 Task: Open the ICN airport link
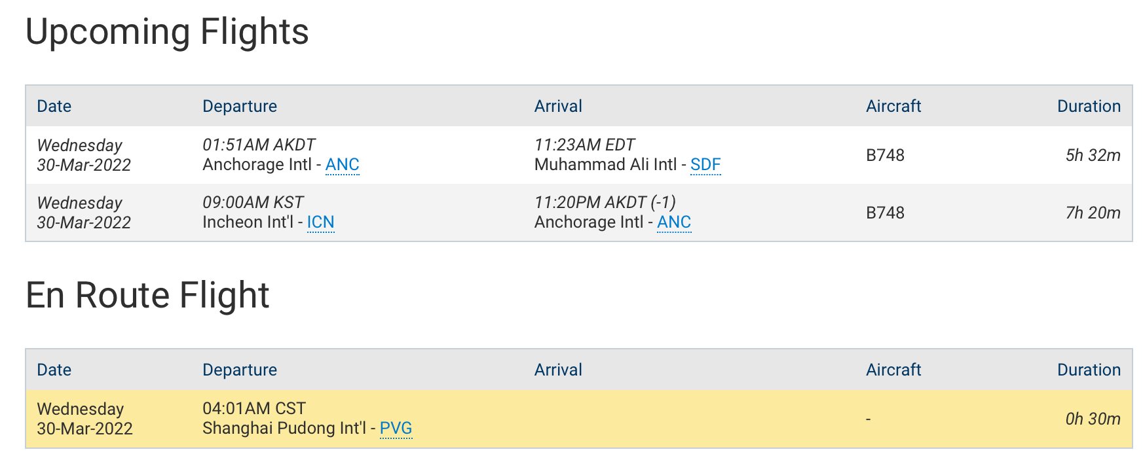320,222
